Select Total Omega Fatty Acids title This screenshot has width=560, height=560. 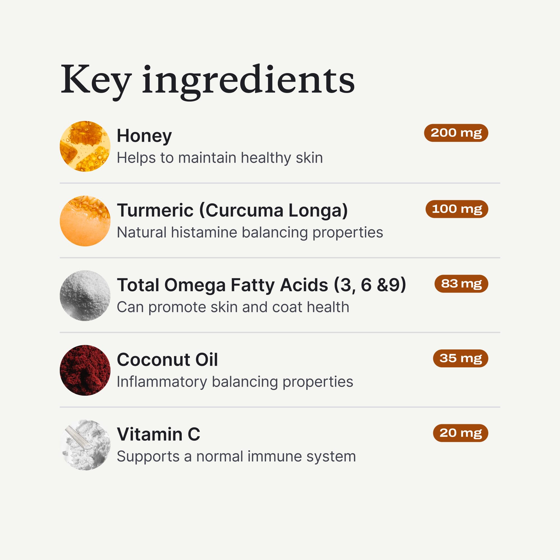coord(261,285)
